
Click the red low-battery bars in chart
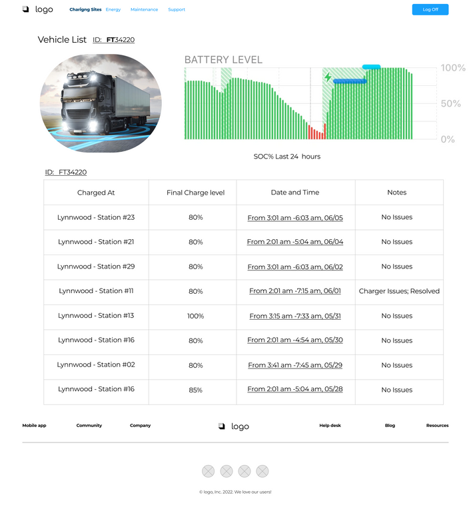click(317, 132)
